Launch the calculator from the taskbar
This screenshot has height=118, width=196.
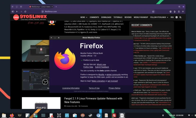[35, 115]
